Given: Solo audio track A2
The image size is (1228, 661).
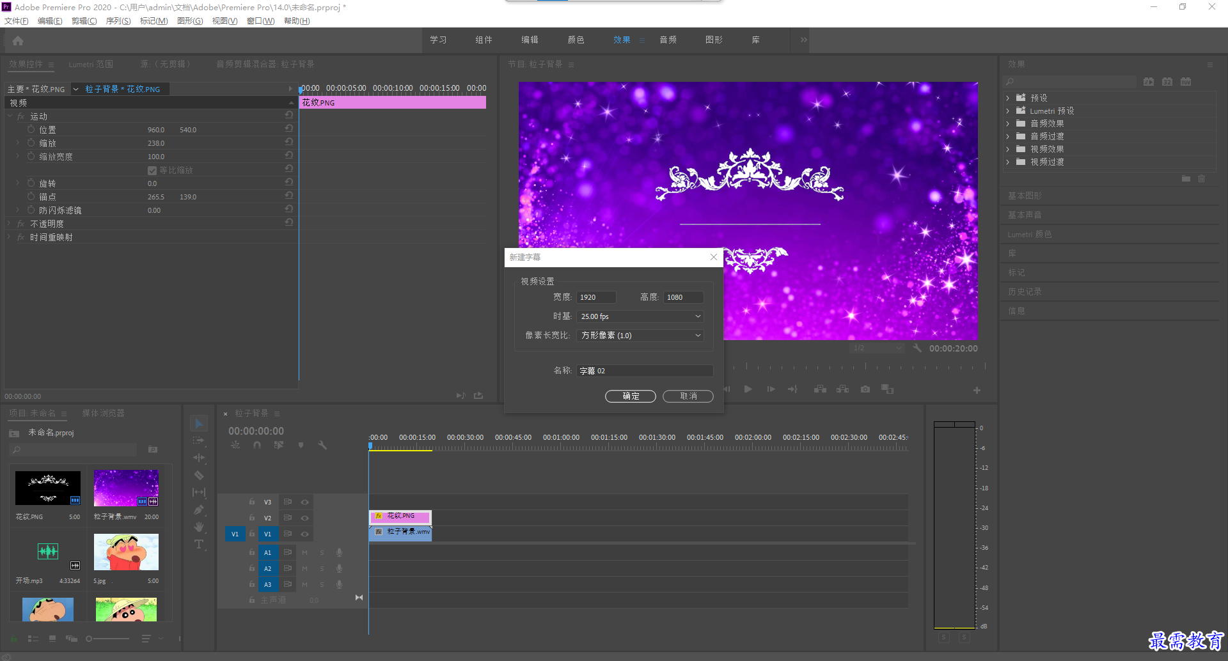Looking at the screenshot, I should (x=322, y=568).
